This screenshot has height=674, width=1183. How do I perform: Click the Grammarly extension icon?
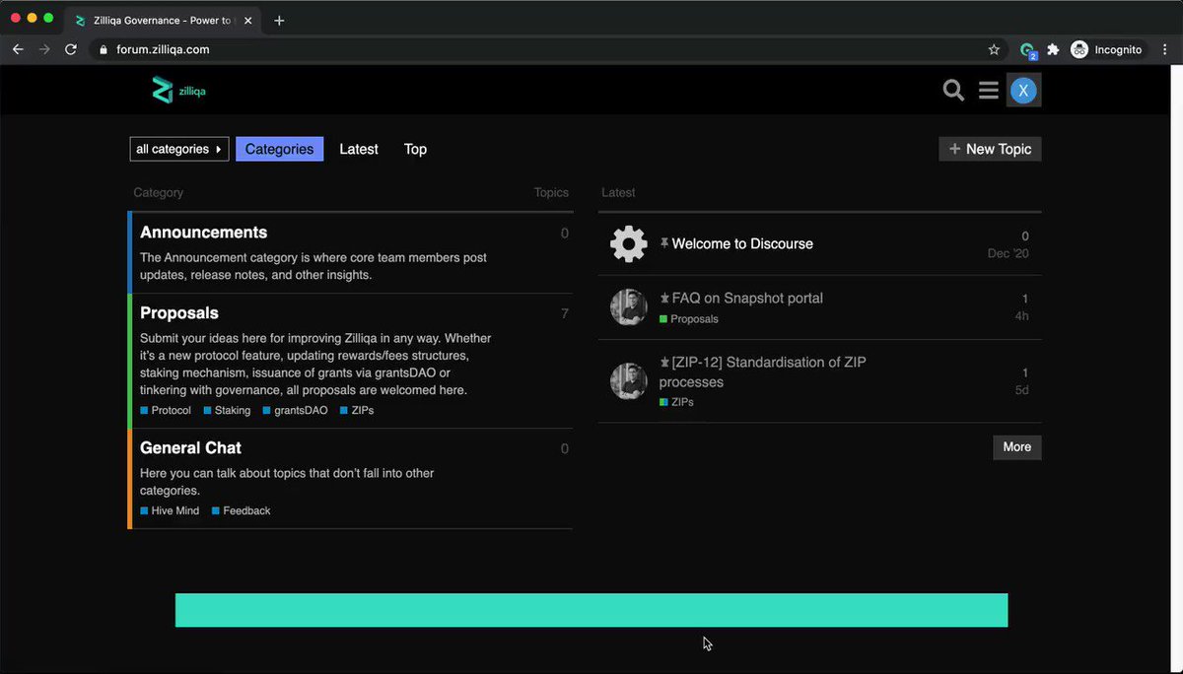(x=1028, y=50)
